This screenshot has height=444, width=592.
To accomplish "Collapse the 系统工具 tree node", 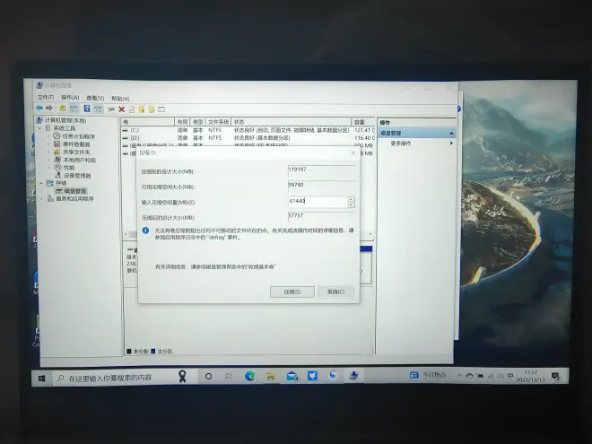I will coord(40,128).
